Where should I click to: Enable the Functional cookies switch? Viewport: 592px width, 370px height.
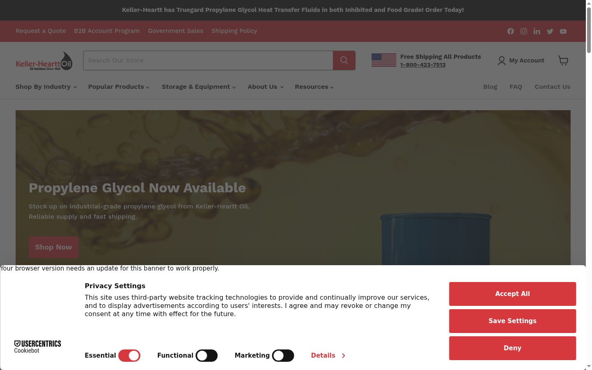coord(206,356)
